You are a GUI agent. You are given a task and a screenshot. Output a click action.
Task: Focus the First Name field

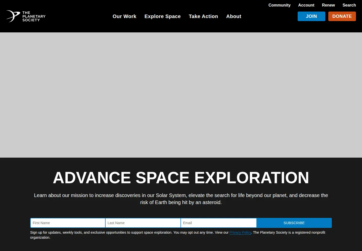coord(68,223)
